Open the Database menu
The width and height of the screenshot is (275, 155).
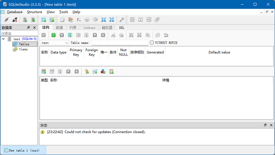(x=15, y=12)
